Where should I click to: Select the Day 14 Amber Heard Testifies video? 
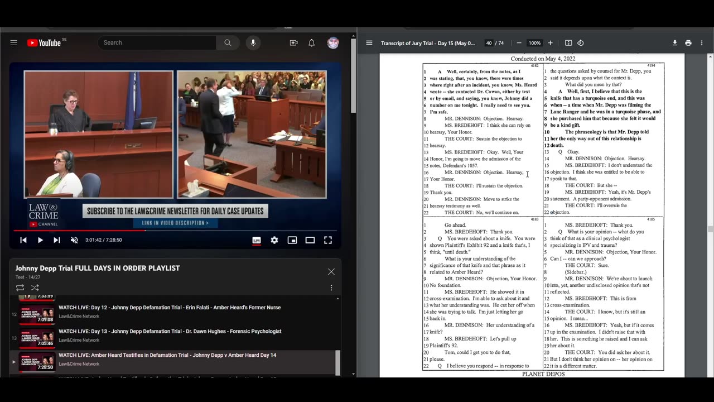point(167,355)
